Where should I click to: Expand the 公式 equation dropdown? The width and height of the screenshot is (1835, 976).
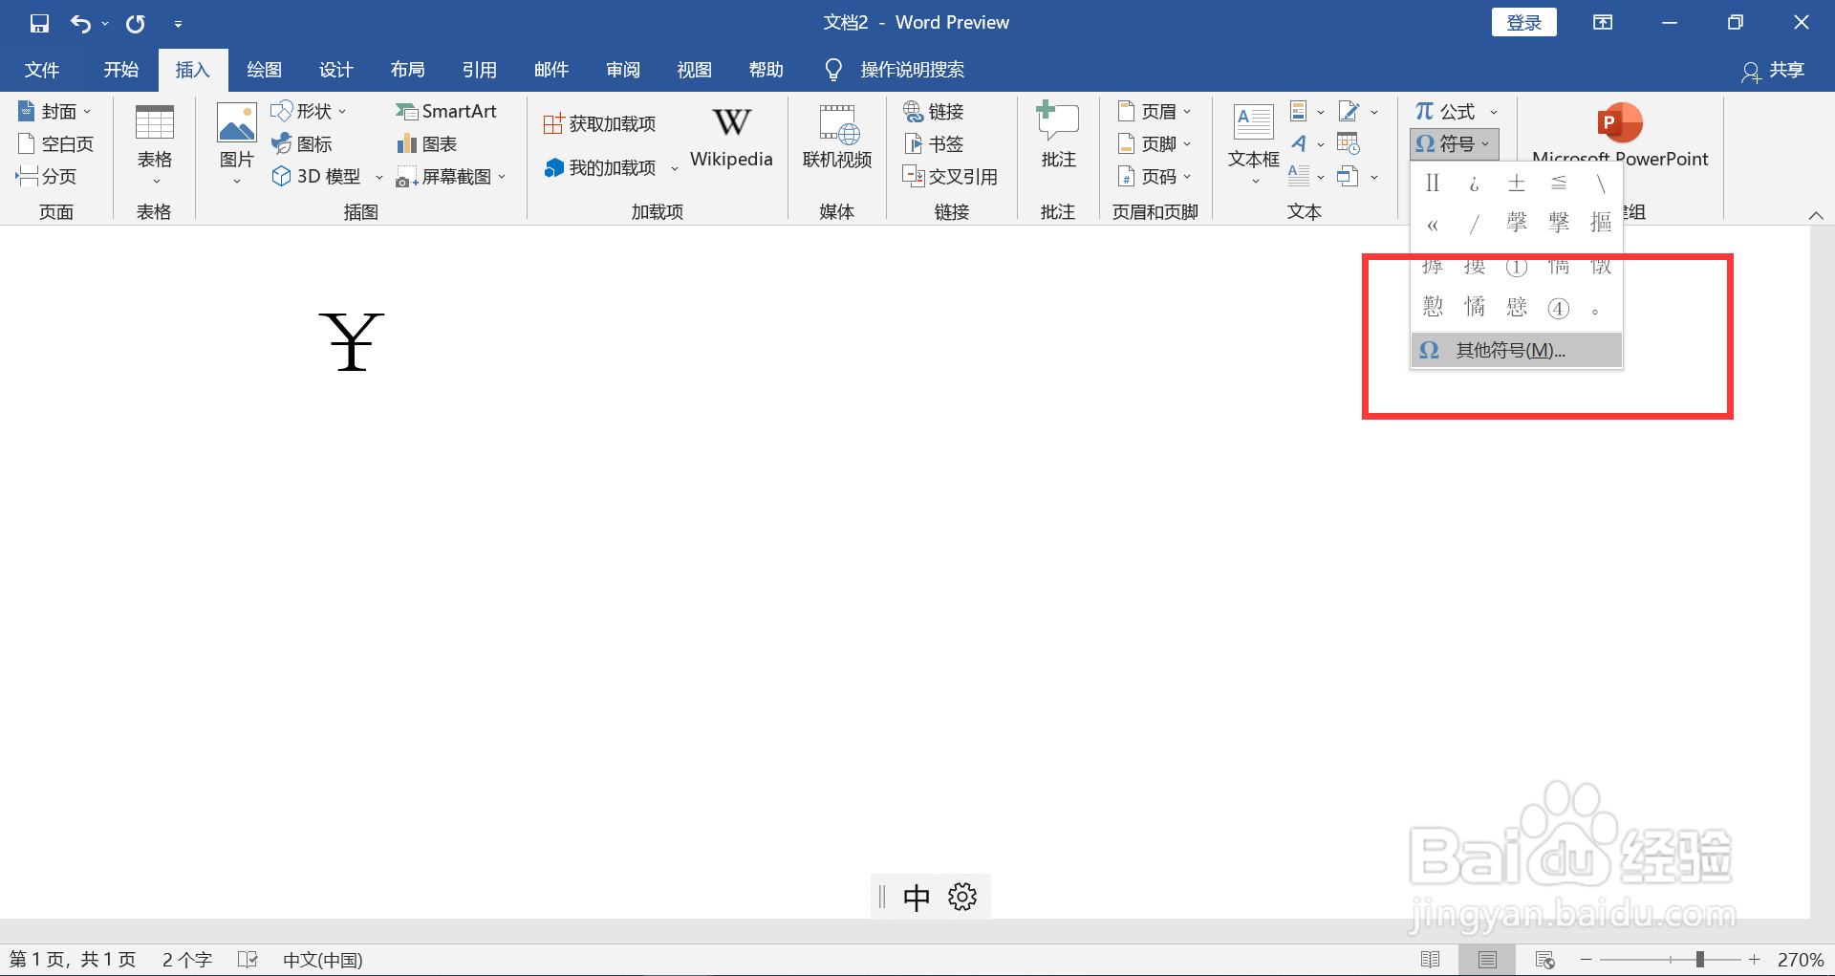pyautogui.click(x=1494, y=112)
